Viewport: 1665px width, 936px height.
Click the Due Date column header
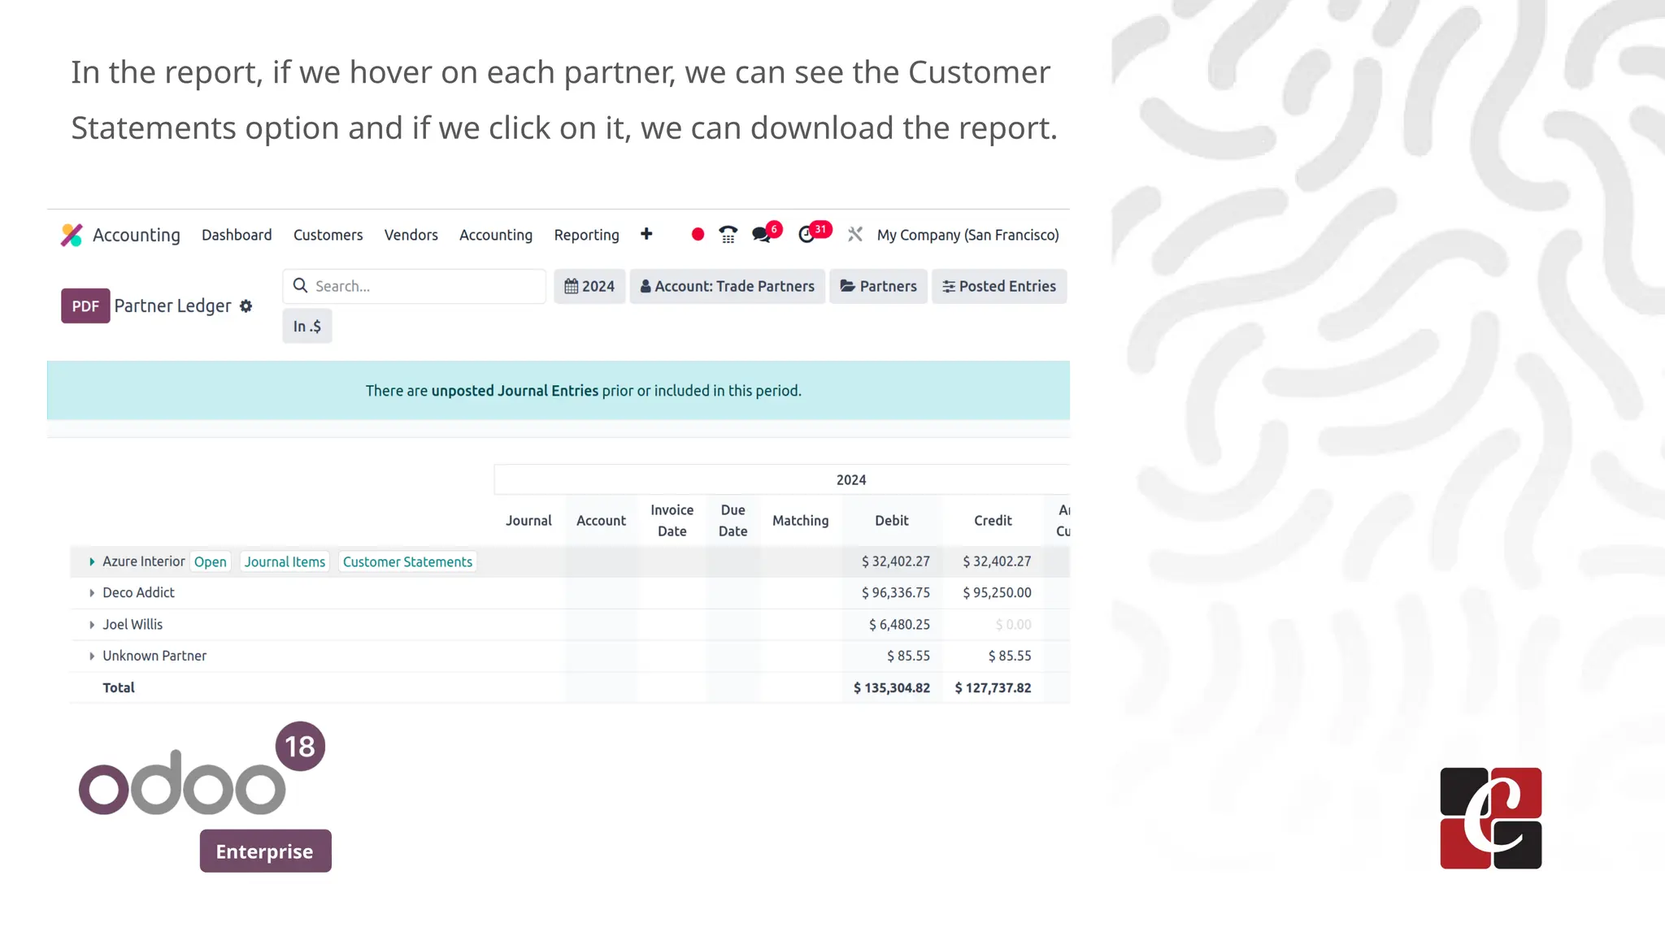pos(733,521)
